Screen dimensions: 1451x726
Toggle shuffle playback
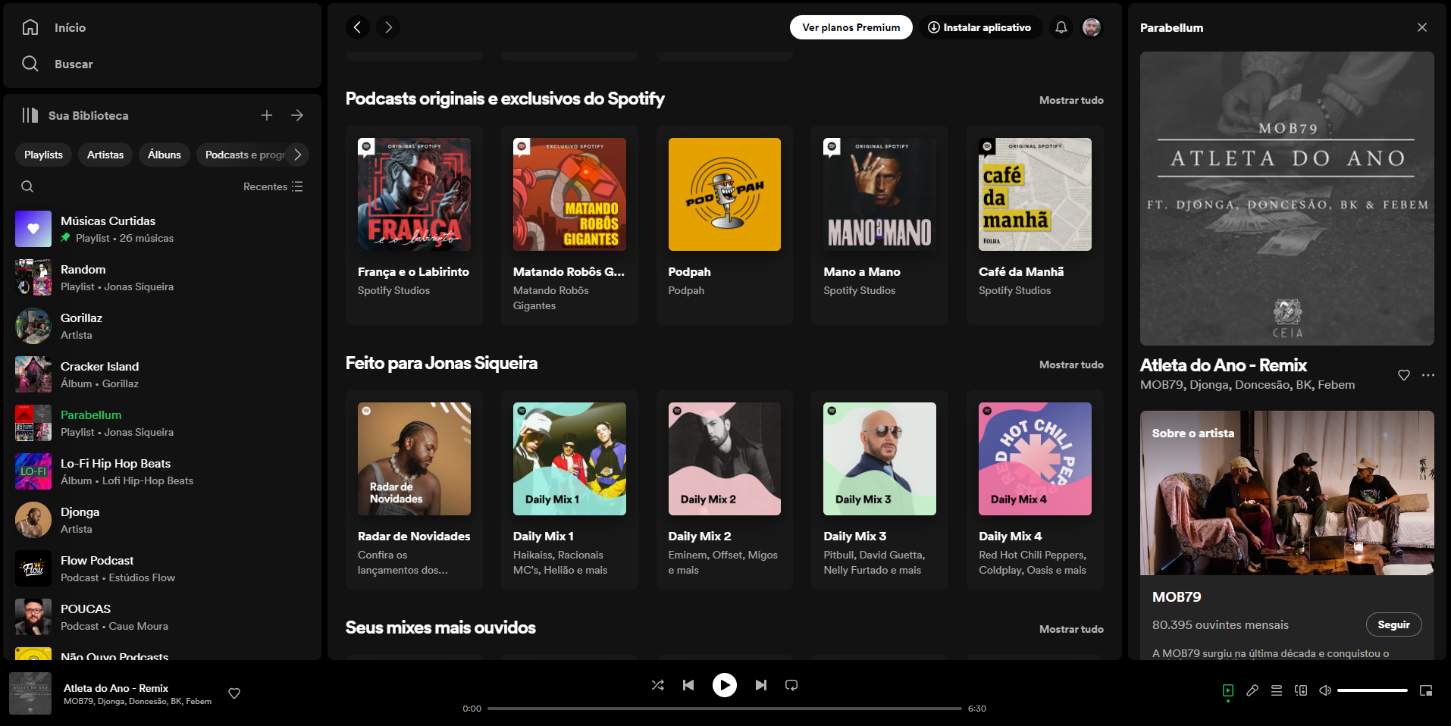tap(658, 685)
